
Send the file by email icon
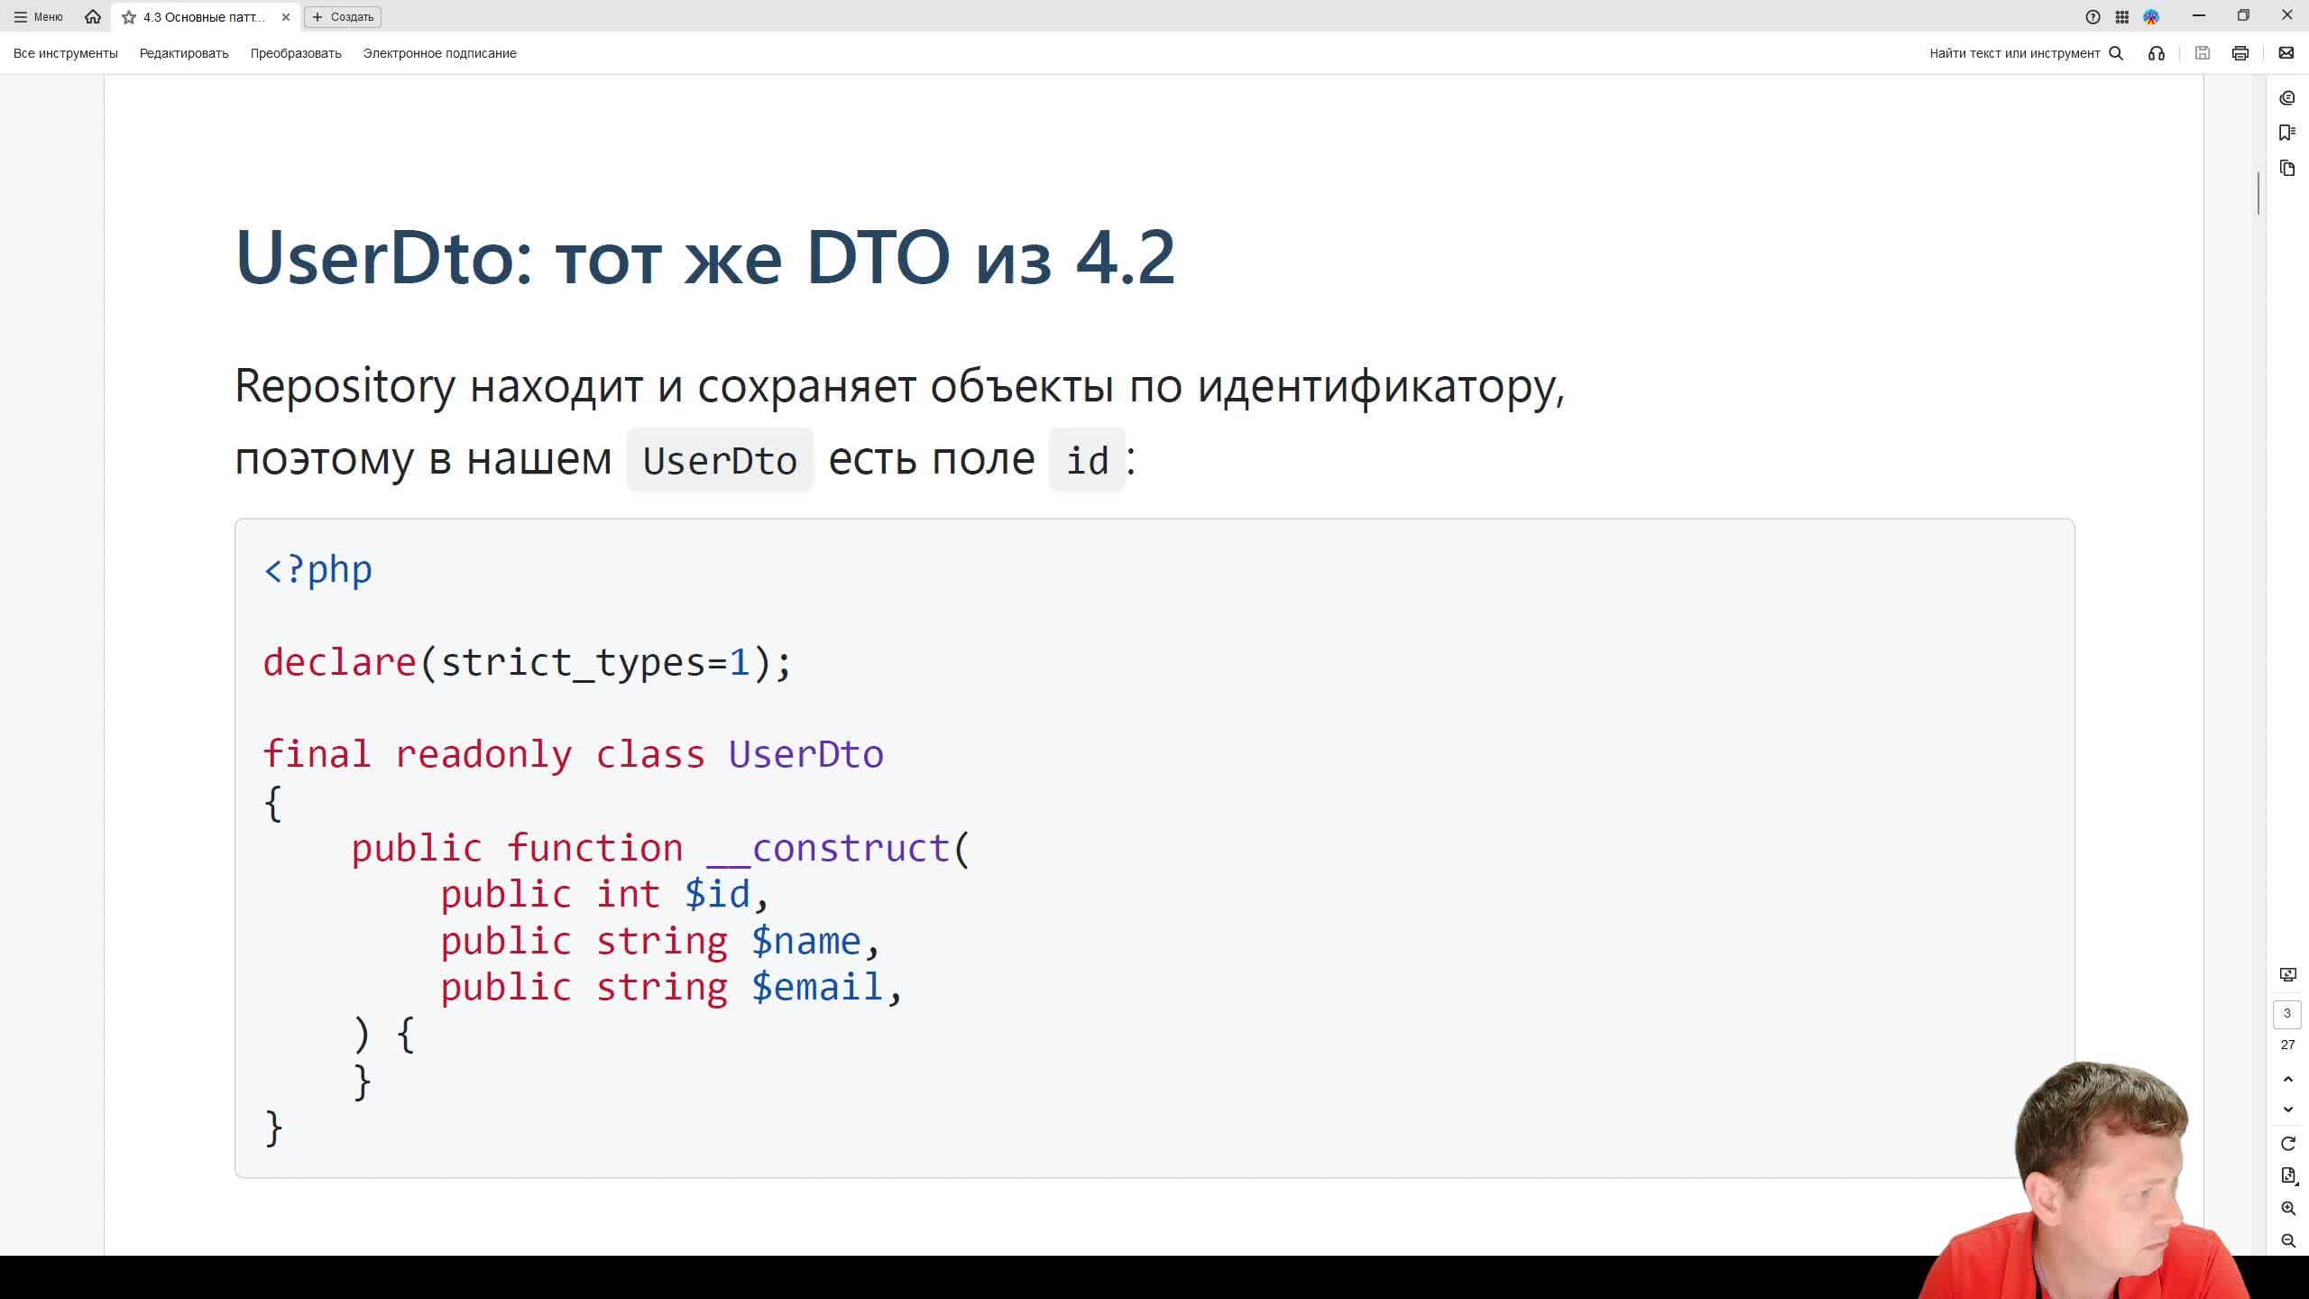pos(2286,53)
